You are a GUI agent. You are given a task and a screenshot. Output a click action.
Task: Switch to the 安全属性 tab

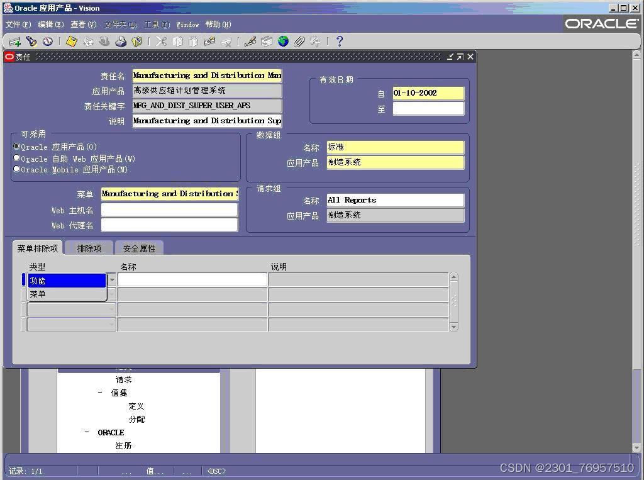(x=139, y=247)
